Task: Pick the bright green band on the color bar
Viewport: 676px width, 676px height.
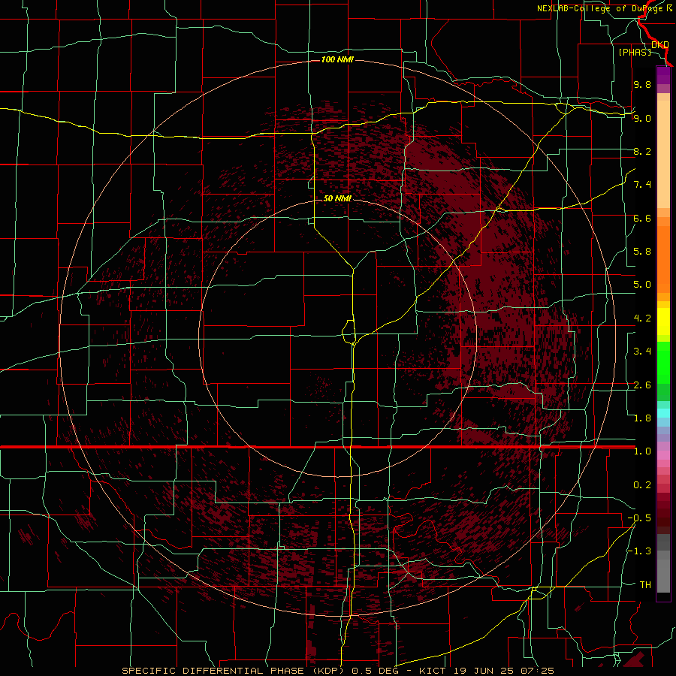Action: coord(663,362)
